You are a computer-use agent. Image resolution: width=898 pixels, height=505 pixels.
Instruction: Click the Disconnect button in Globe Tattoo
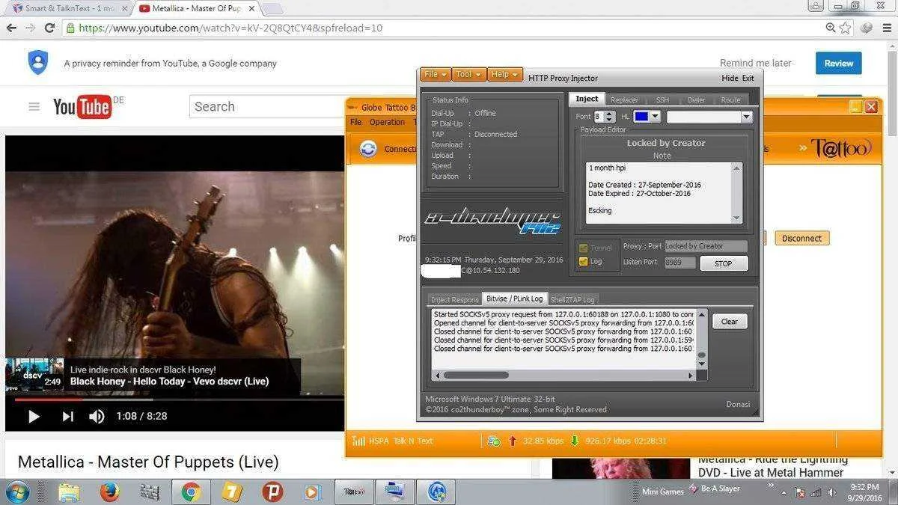[x=801, y=239]
